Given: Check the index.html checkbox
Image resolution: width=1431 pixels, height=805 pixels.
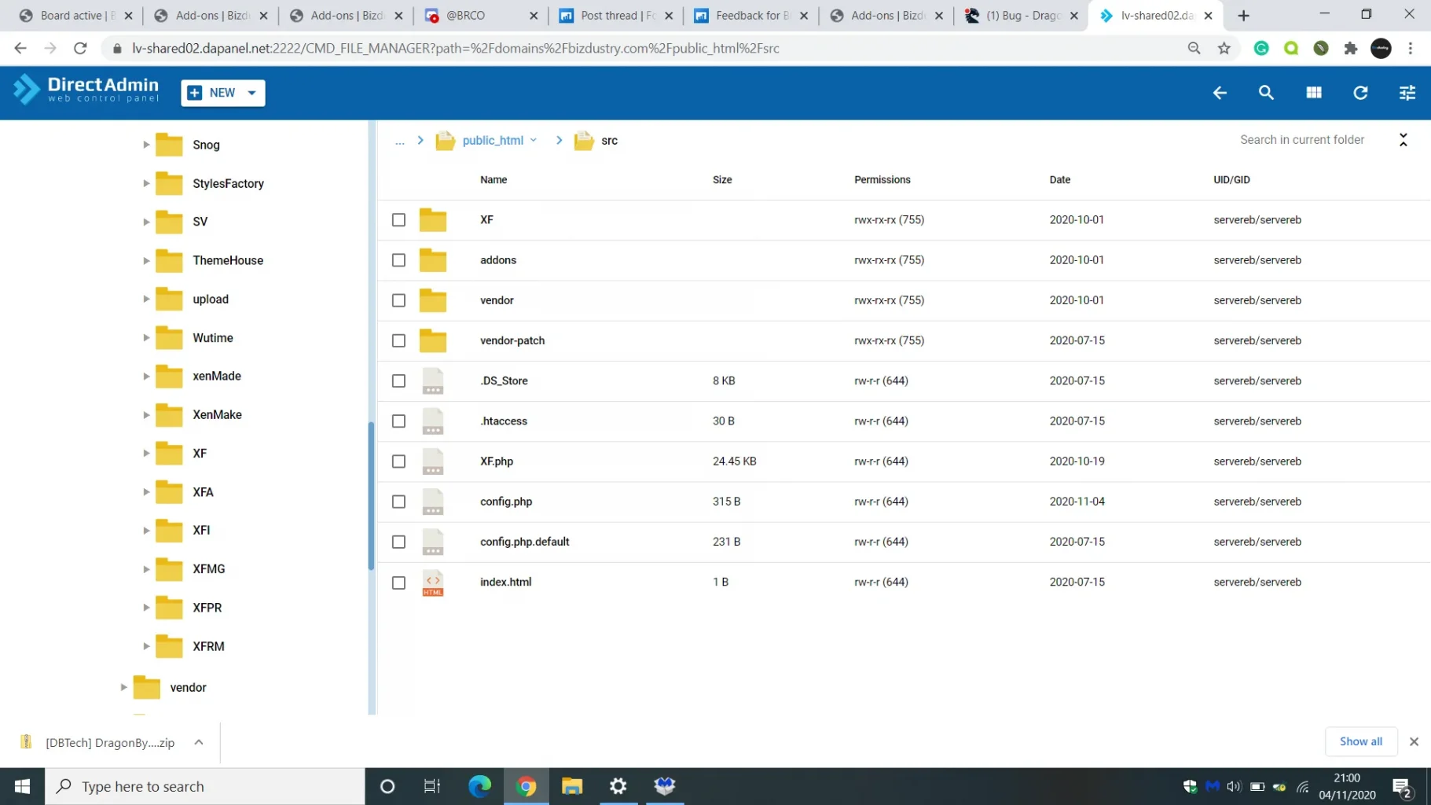Looking at the screenshot, I should tap(398, 583).
